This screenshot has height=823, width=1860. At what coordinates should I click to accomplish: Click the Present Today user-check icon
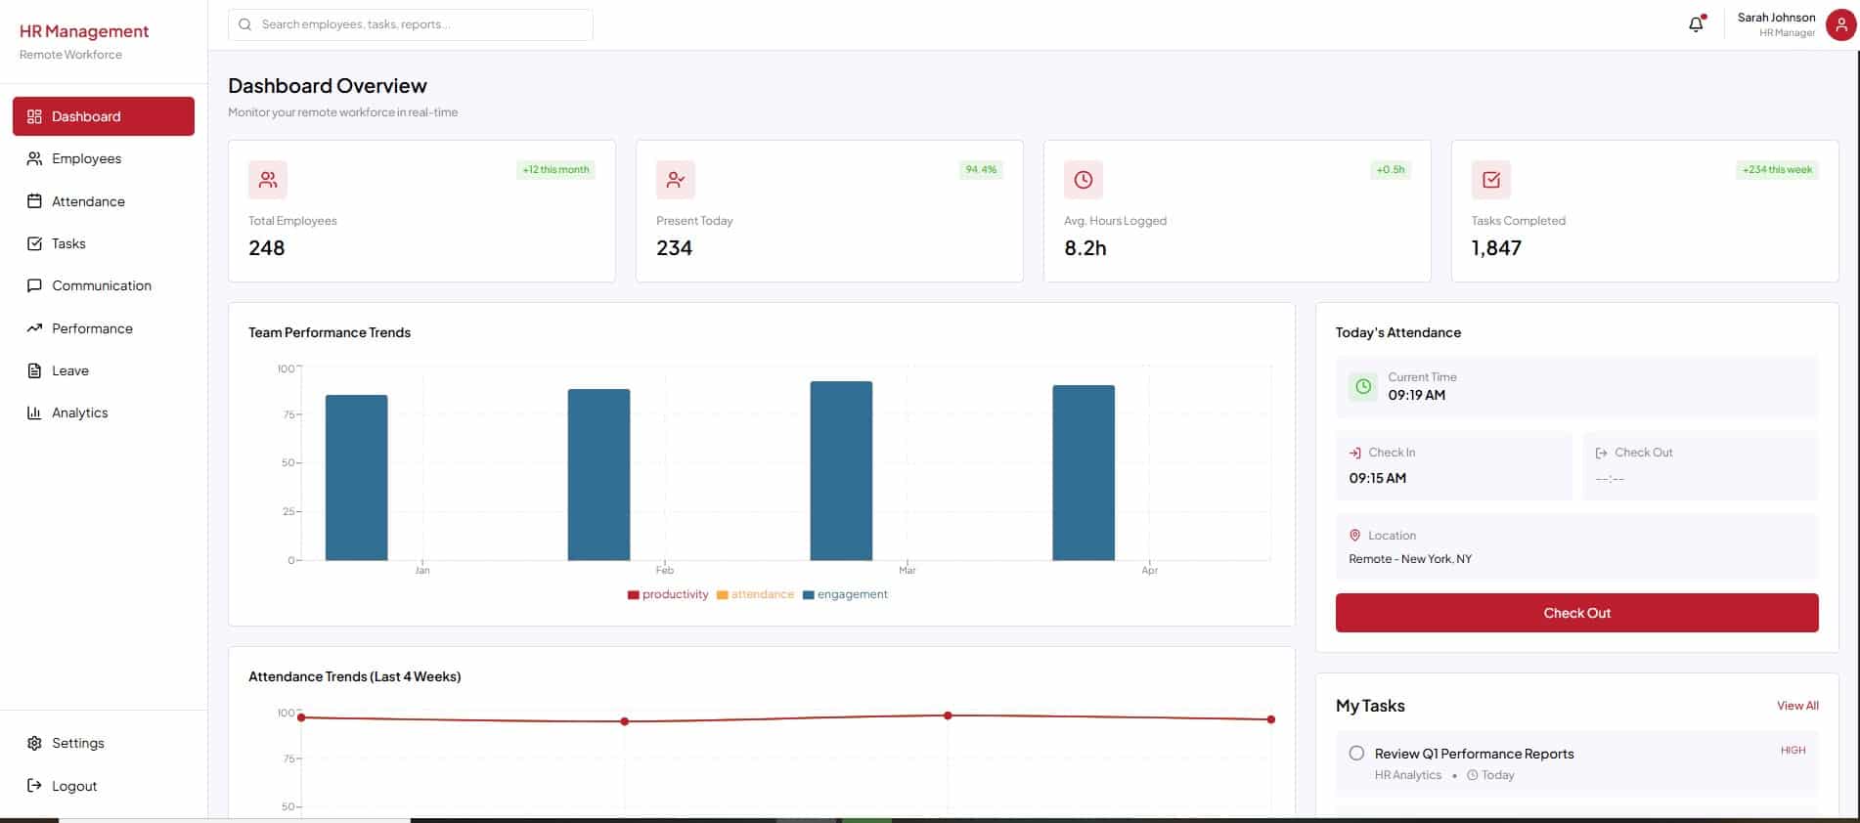coord(675,180)
